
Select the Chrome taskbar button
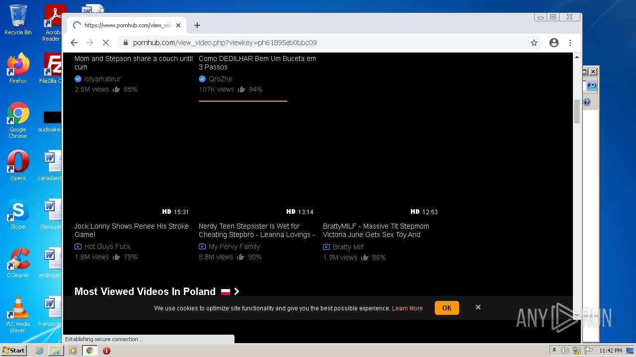point(90,351)
